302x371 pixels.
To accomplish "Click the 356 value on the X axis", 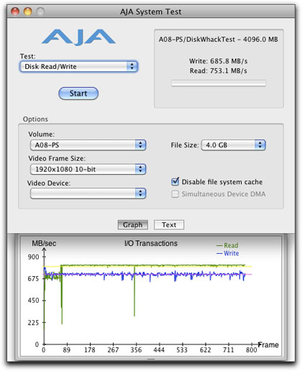I will pos(136,350).
